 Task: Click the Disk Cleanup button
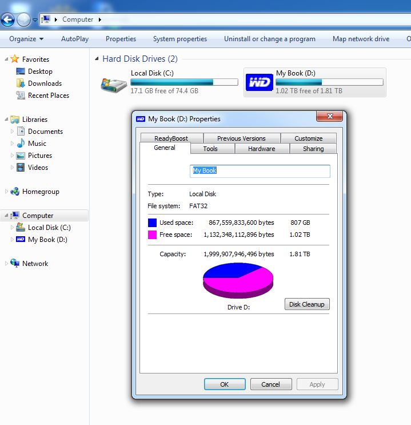(307, 304)
